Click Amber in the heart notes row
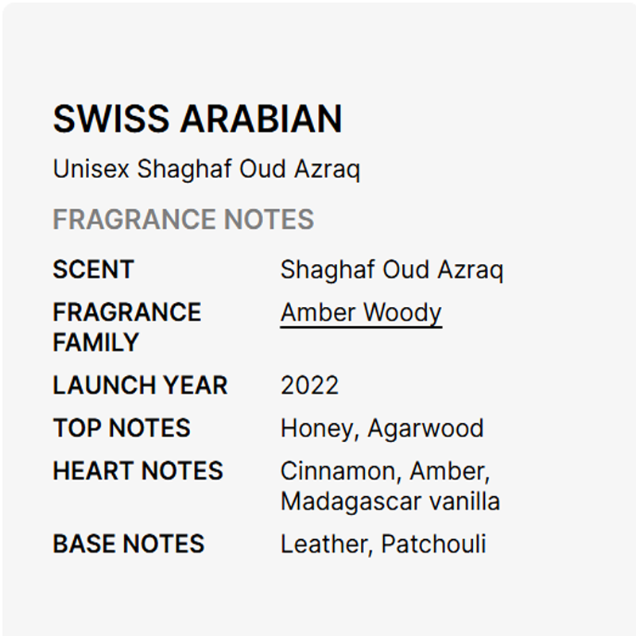The image size is (636, 636). (x=449, y=471)
